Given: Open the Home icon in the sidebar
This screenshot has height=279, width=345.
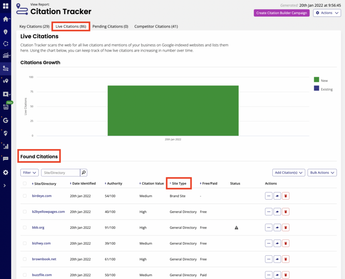Looking at the screenshot, I should pos(6,18).
